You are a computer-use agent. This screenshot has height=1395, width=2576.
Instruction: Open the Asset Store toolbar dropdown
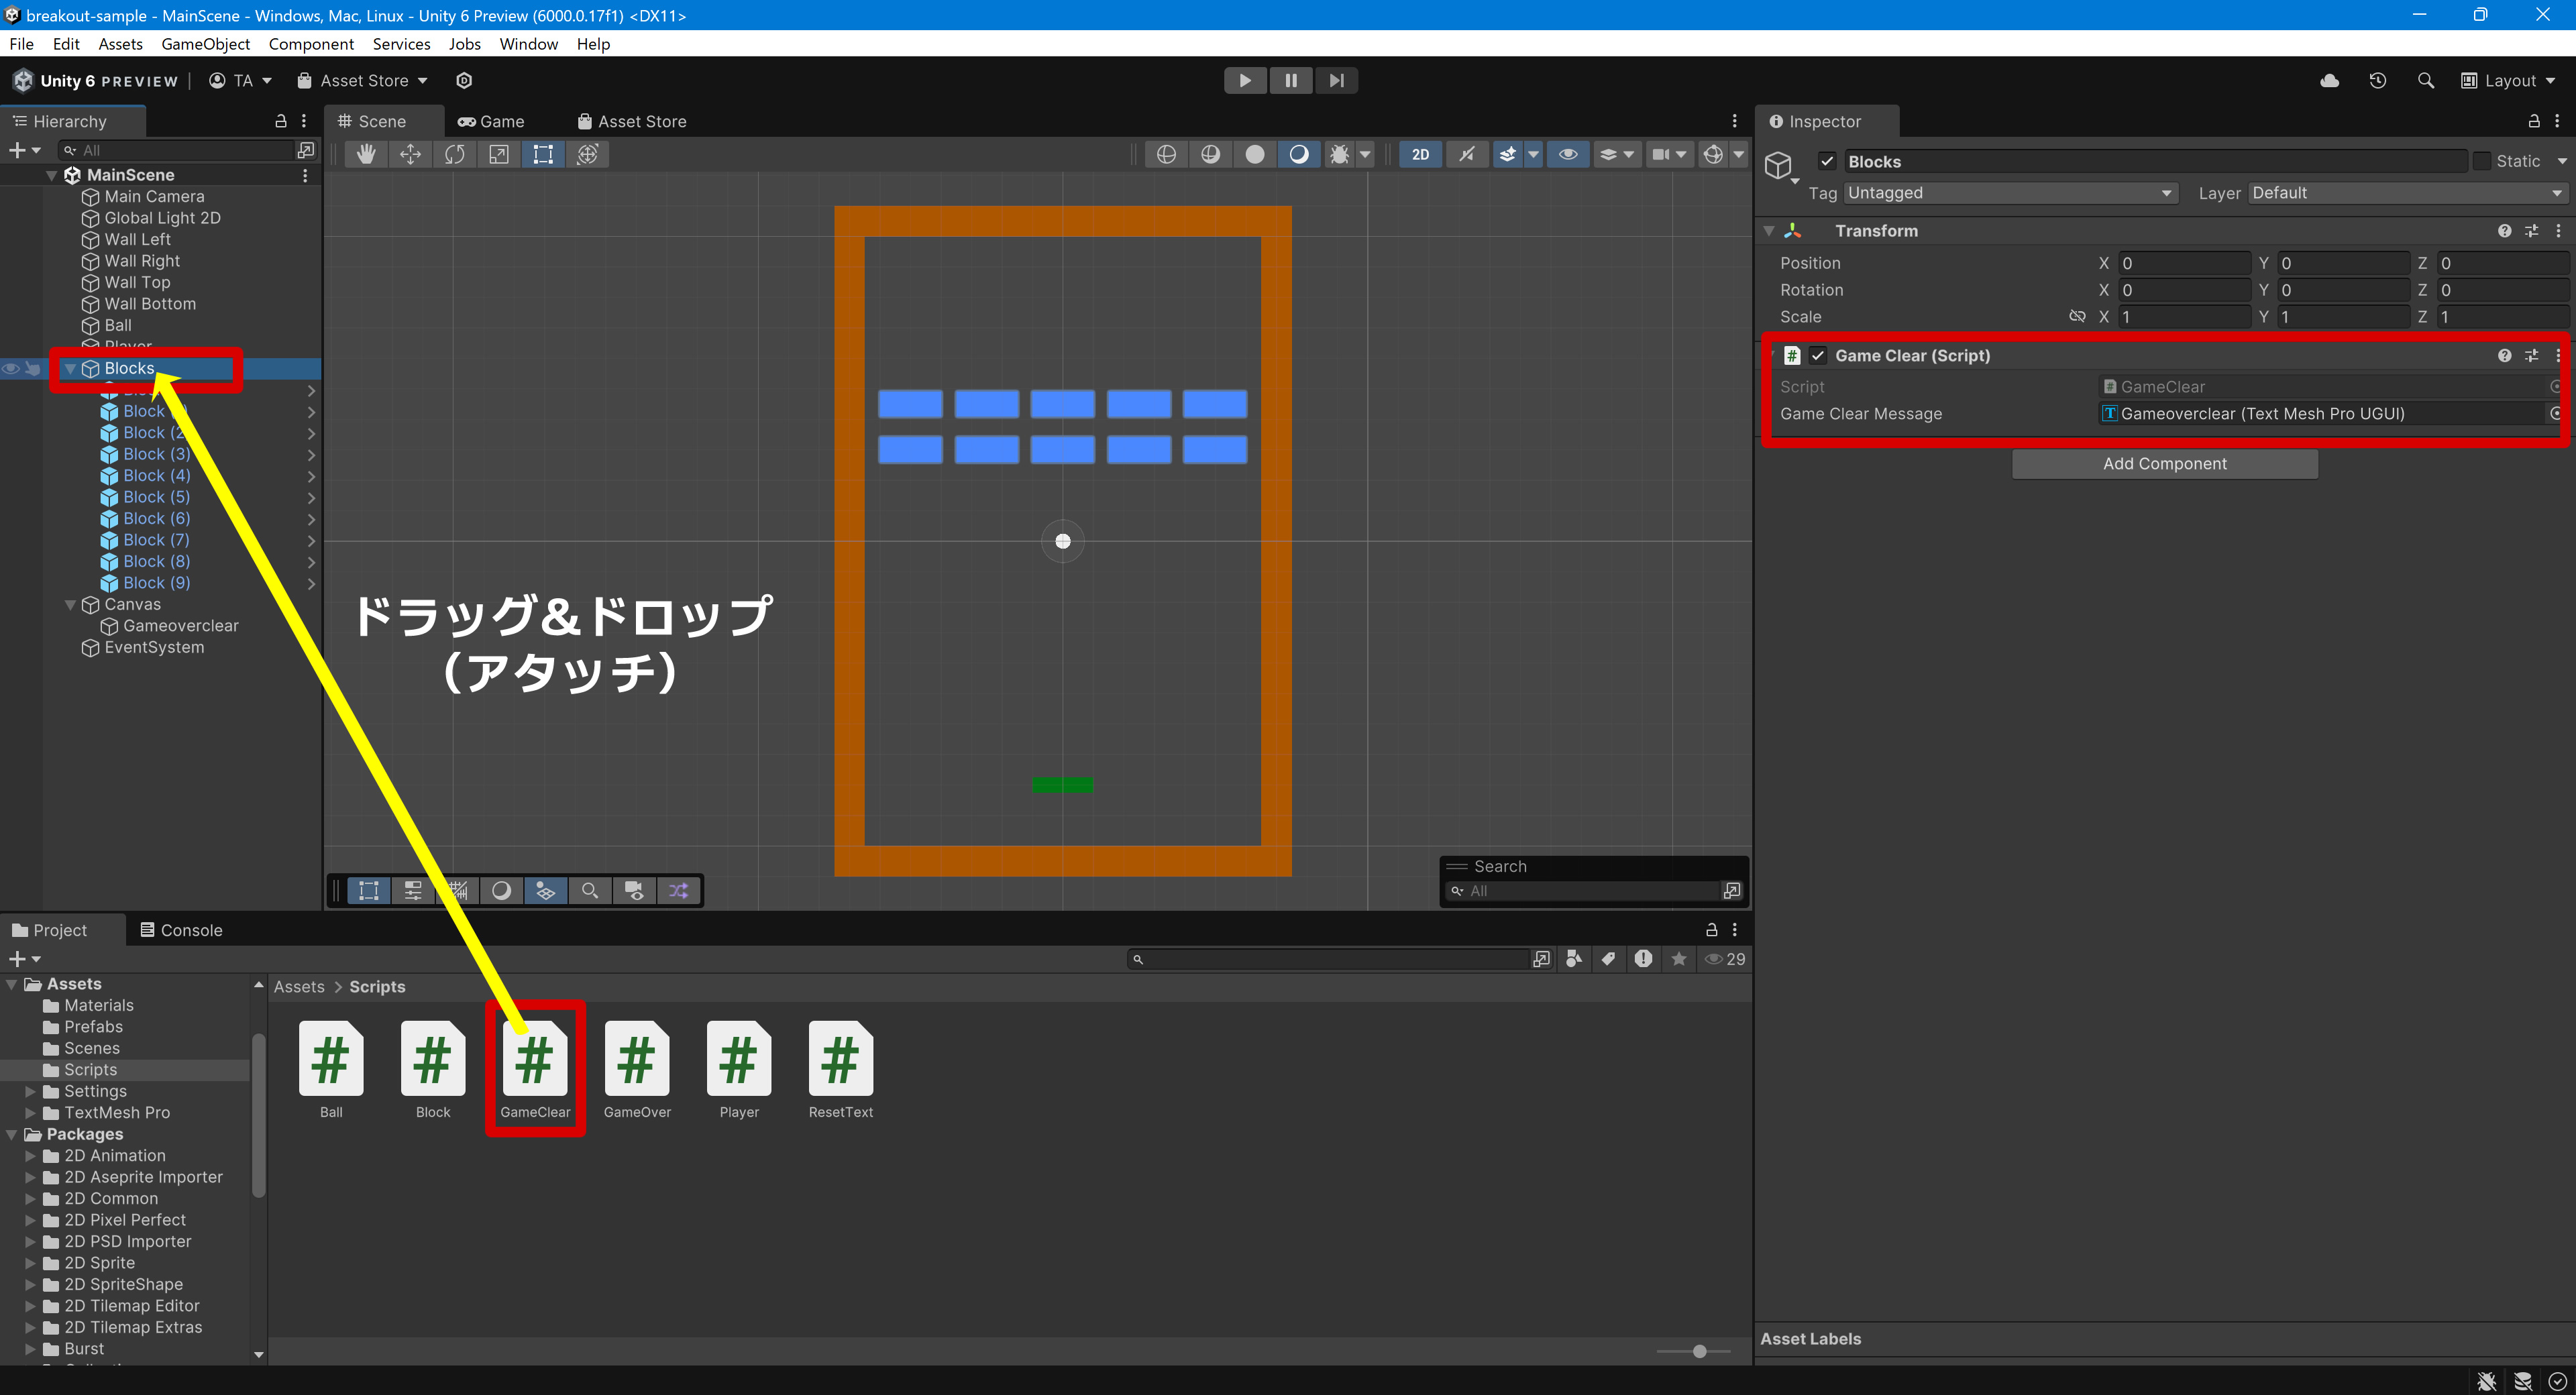pyautogui.click(x=363, y=80)
